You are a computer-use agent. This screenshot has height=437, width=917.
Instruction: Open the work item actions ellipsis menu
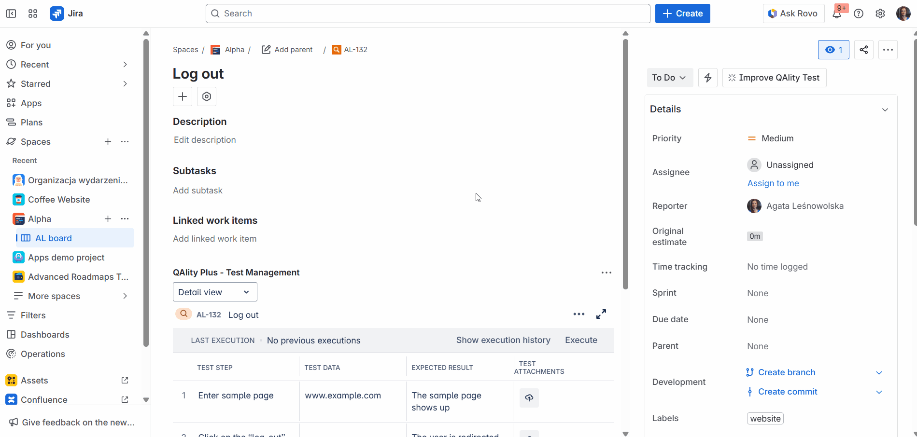pos(888,50)
